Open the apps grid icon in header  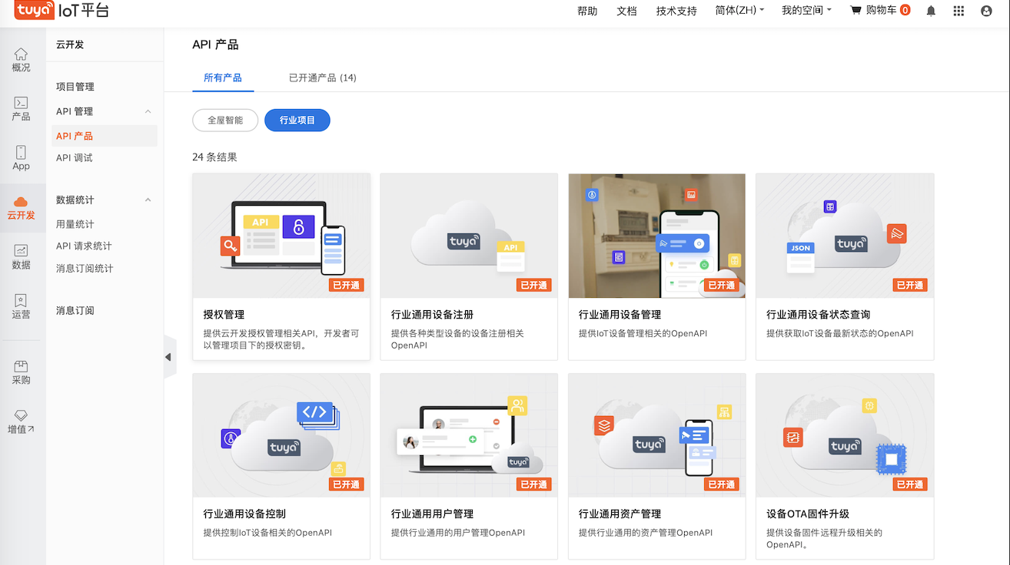(x=959, y=11)
